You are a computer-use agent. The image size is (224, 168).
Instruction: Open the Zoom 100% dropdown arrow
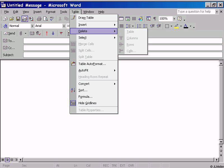tap(174, 19)
